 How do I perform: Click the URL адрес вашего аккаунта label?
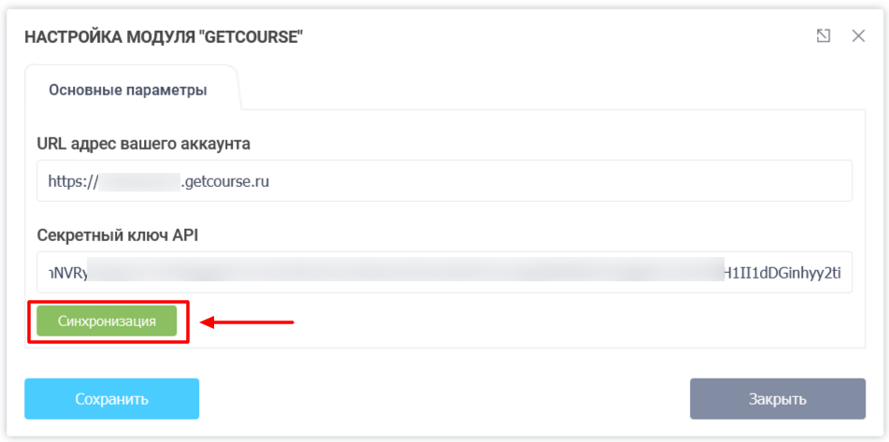coord(143,144)
